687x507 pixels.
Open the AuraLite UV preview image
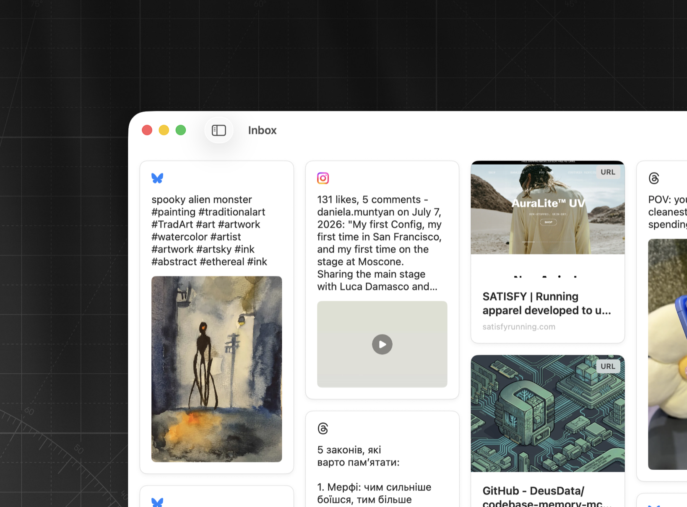pos(548,207)
